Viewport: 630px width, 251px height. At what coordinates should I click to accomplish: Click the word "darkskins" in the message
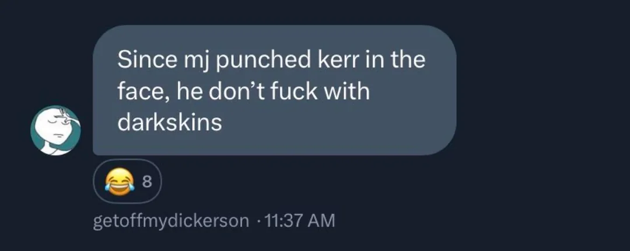tap(170, 122)
